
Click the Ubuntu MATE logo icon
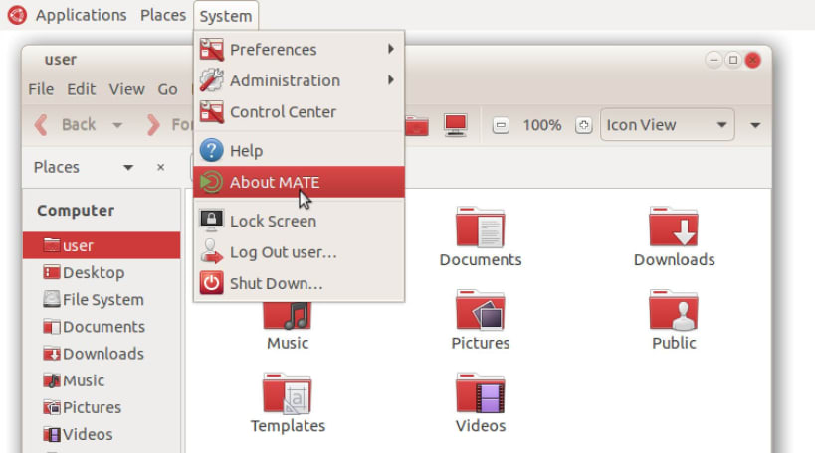(x=17, y=15)
